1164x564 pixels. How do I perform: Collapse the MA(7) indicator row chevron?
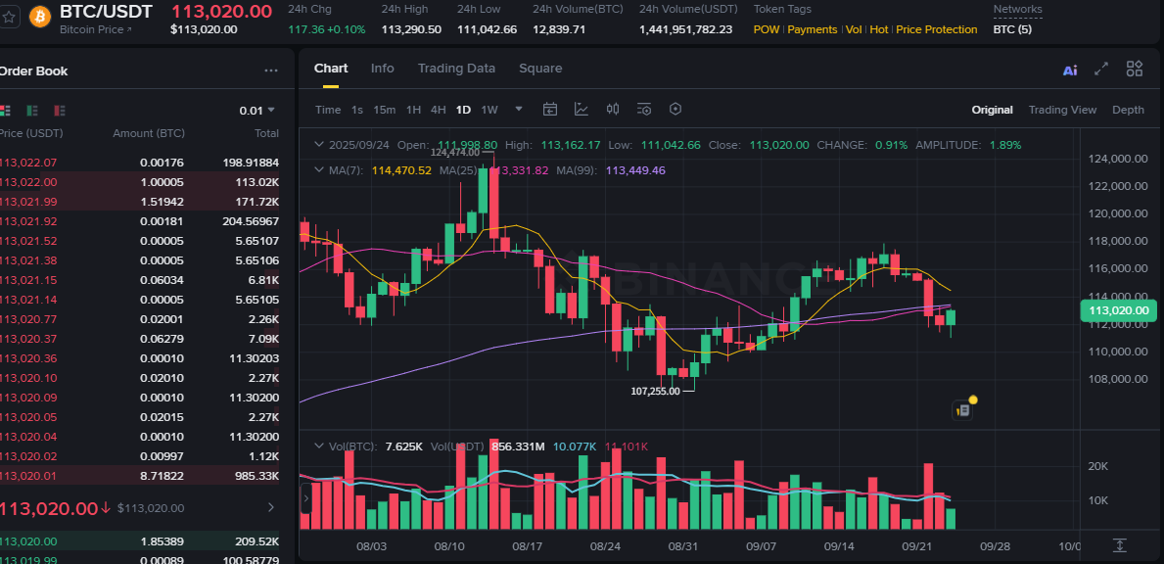point(317,169)
